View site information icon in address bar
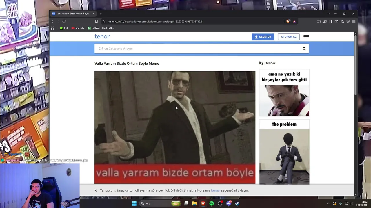 click(104, 21)
